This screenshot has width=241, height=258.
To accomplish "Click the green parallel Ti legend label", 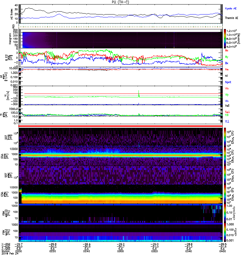I will (227, 115).
